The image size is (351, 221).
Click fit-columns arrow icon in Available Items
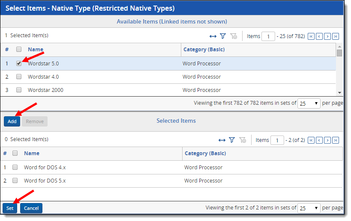(213, 36)
